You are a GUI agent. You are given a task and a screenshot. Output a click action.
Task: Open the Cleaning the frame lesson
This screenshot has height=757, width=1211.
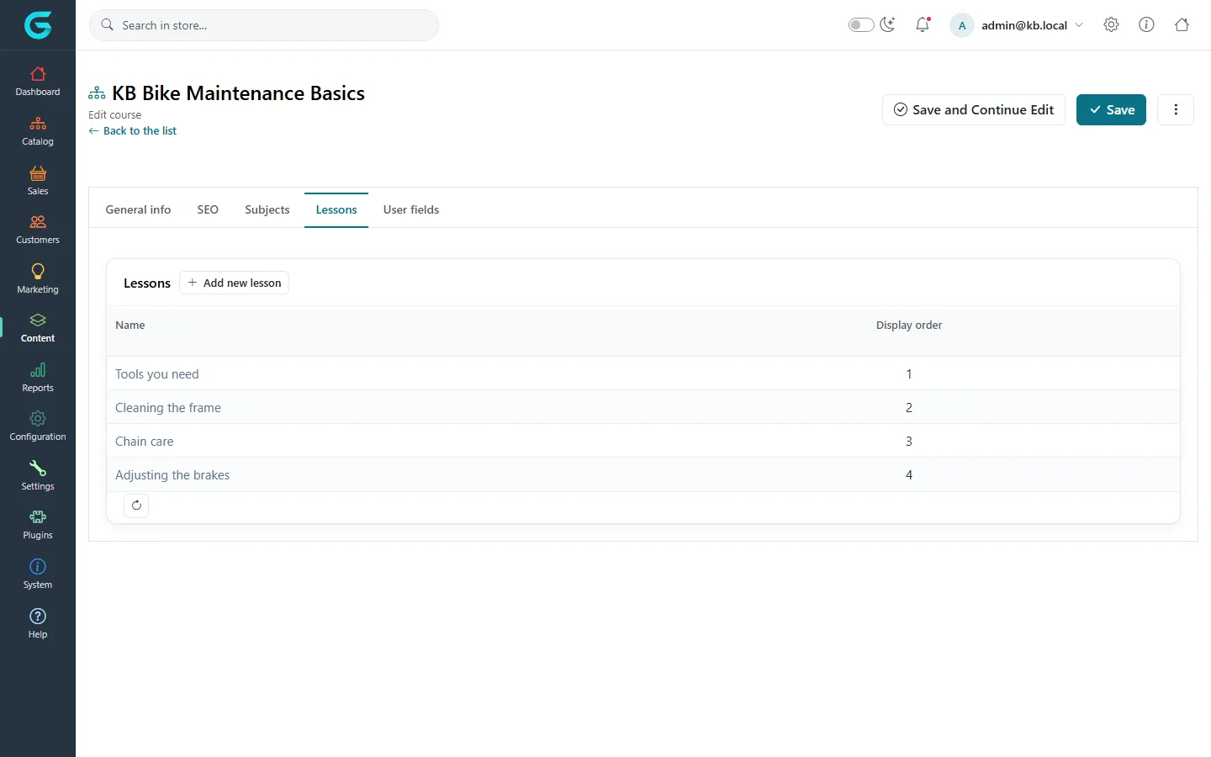[168, 408]
